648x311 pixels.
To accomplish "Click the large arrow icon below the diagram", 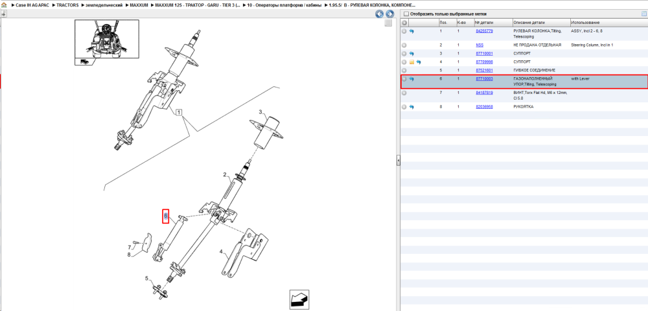I will pyautogui.click(x=299, y=300).
